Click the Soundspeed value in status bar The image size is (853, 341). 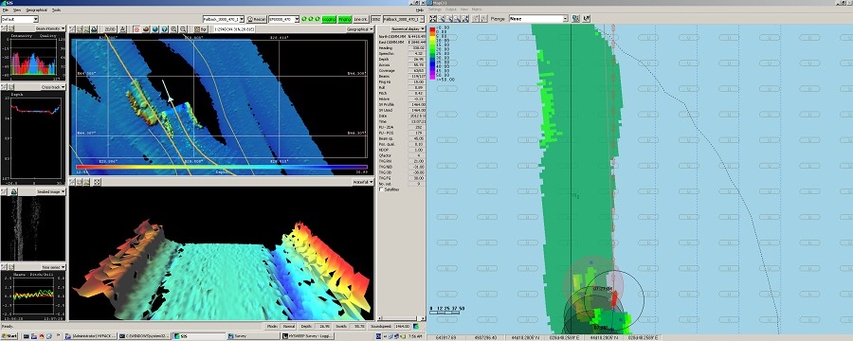tap(403, 326)
